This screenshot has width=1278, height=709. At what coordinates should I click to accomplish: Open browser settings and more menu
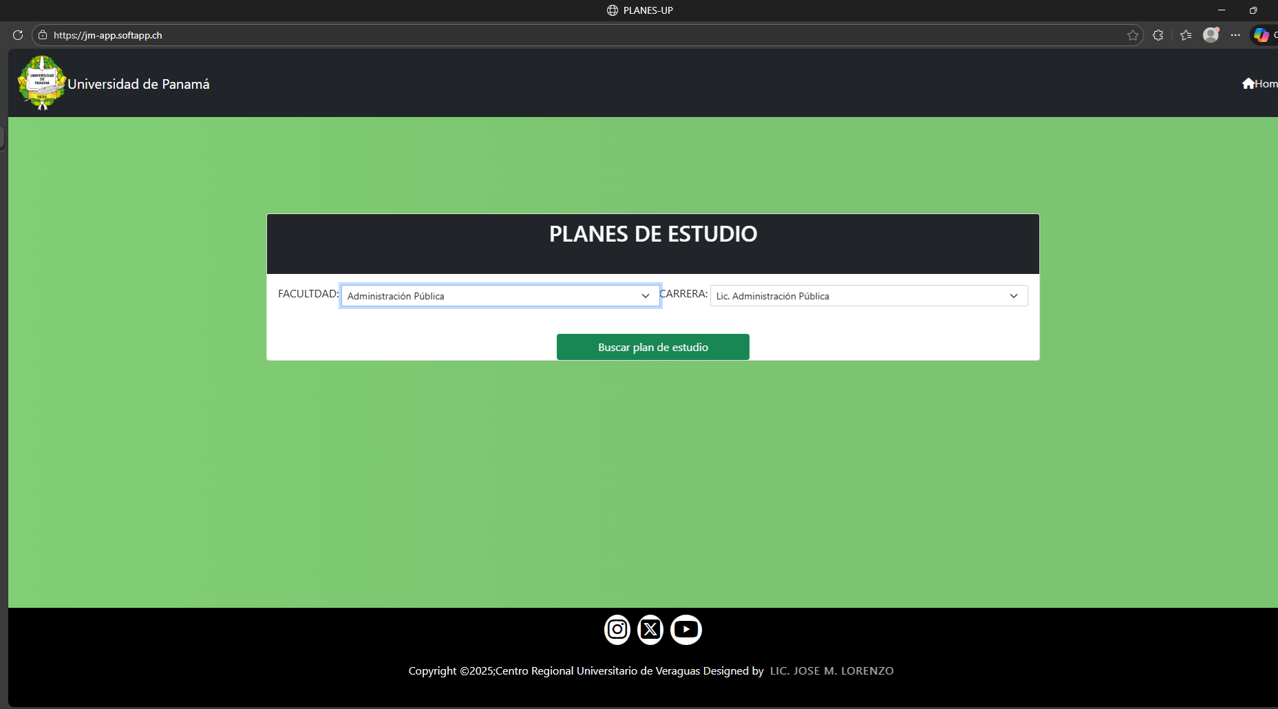pyautogui.click(x=1235, y=35)
